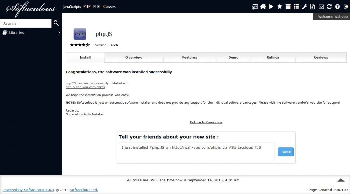Open the task list icon
The width and height of the screenshot is (350, 194).
point(296,6)
